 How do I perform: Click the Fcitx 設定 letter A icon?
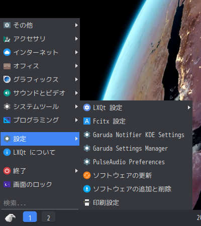(87, 121)
